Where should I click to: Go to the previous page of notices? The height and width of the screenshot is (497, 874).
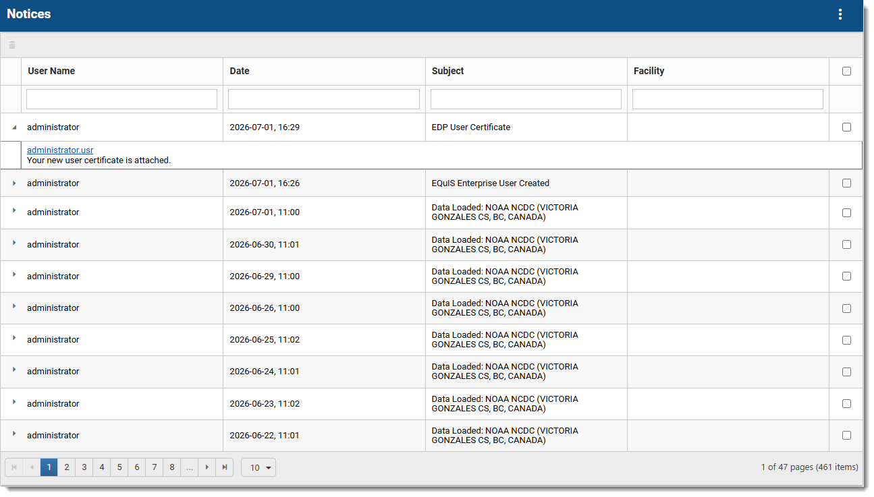(32, 467)
